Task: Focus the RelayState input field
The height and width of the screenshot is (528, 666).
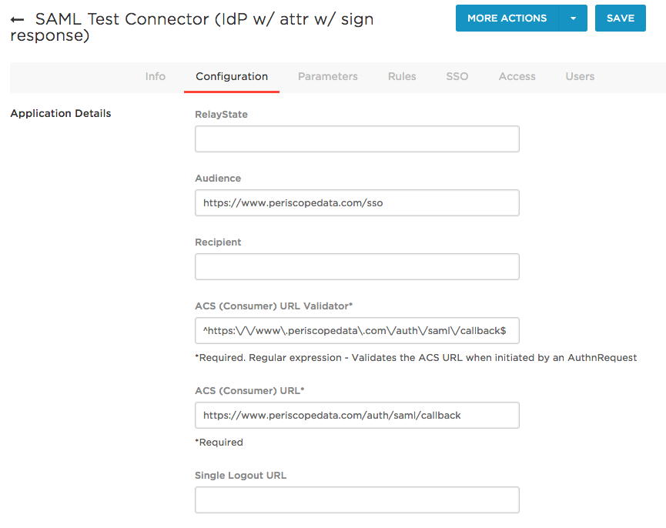Action: point(356,139)
